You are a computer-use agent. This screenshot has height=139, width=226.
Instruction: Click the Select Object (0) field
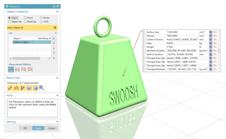[29, 28]
